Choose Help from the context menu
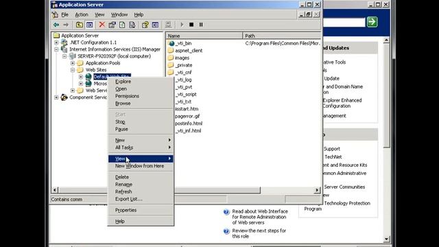This screenshot has width=439, height=247. 141,221
